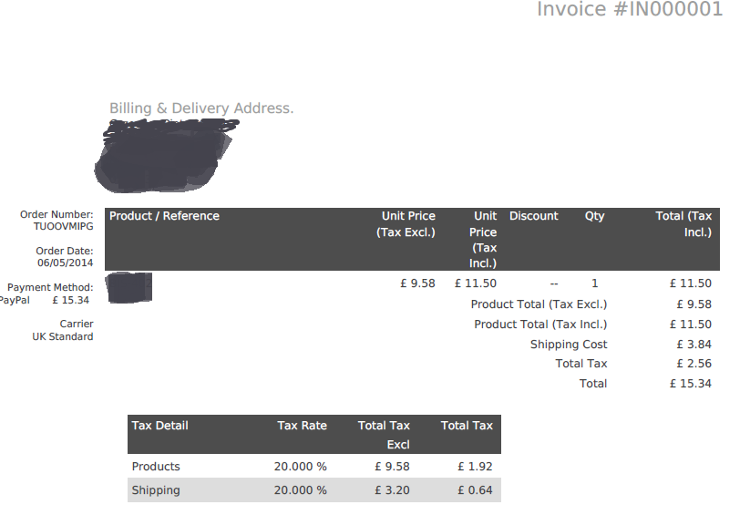
Task: Click the Invoice #IN000001 title
Action: coord(630,9)
